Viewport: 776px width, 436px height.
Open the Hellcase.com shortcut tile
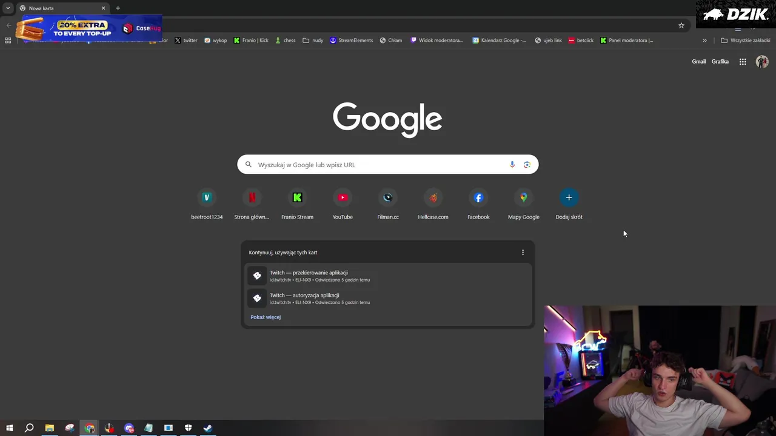(433, 205)
